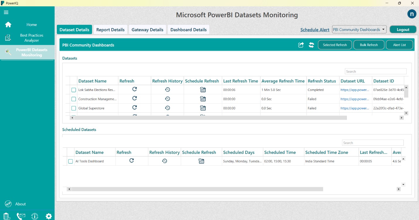Viewport: 419px width, 220px height.
Task: Refresh the Construction Management dataset
Action: pos(134,98)
